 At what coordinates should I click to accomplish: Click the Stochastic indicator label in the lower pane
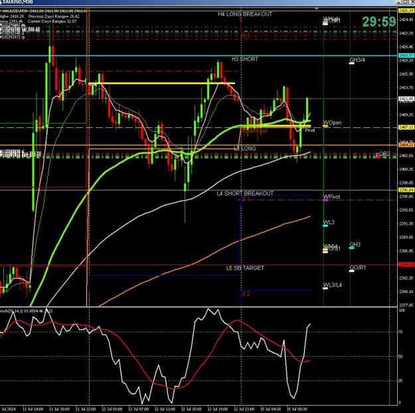[x=26, y=312]
